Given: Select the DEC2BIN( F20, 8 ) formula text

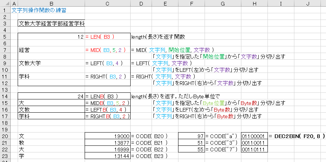Looking at the screenshot, I should [296, 136].
